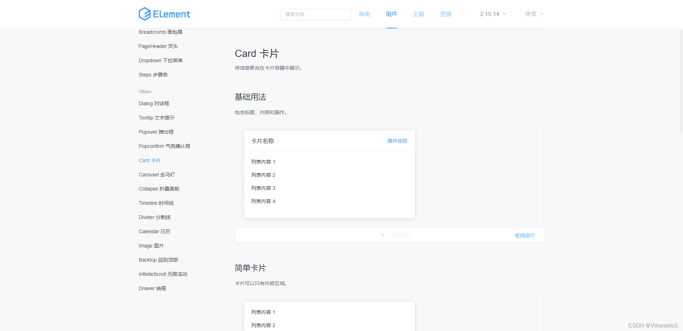The height and width of the screenshot is (331, 683).
Task: Open Timeline 时间线 in sidebar
Action: point(156,203)
